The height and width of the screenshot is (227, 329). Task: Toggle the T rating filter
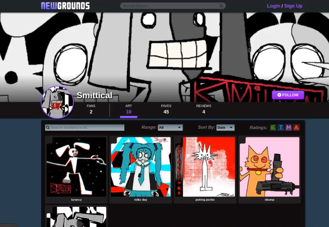281,128
